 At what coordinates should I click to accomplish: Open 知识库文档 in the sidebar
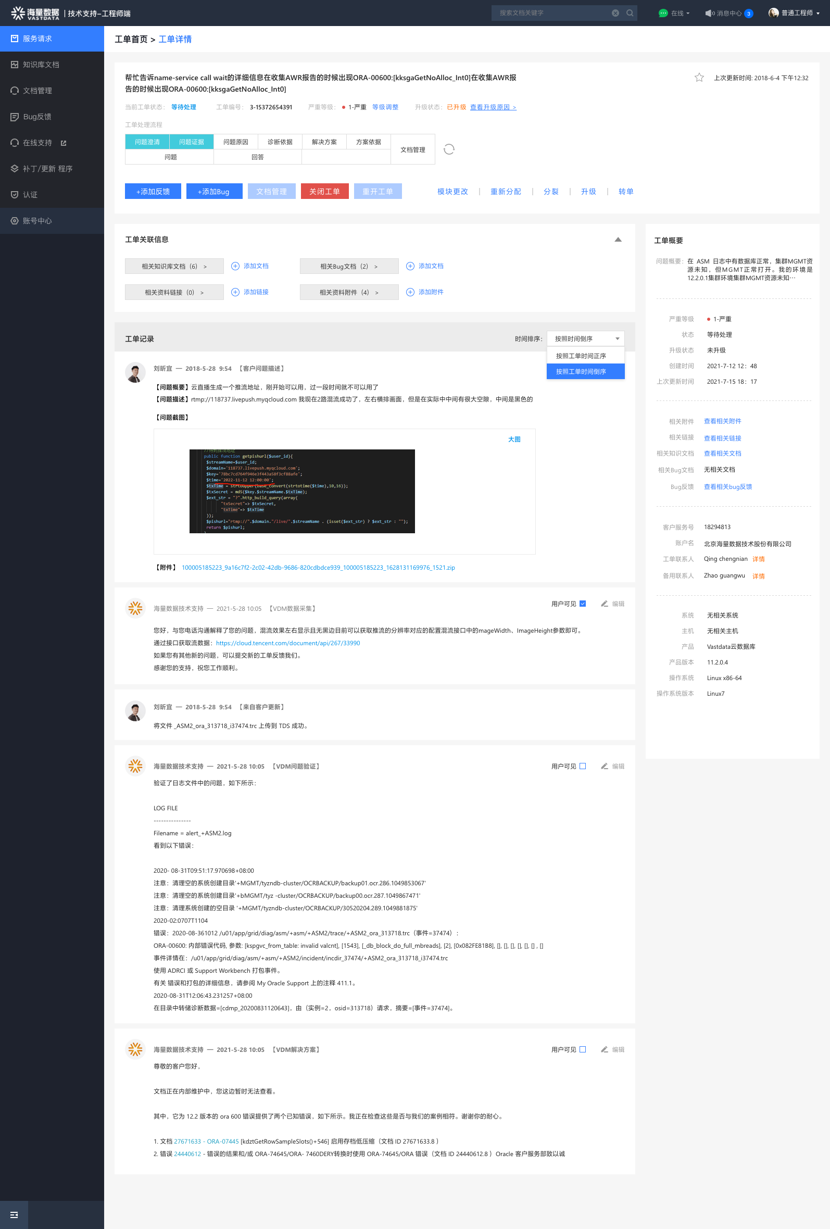click(41, 65)
